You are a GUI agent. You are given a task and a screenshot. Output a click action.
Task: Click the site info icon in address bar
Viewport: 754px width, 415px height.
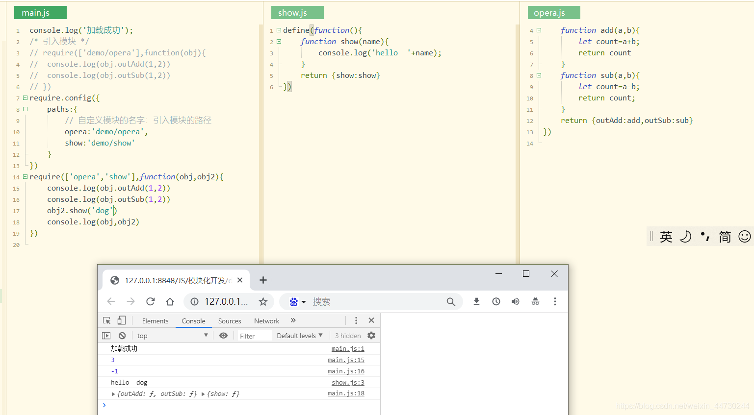pos(195,301)
